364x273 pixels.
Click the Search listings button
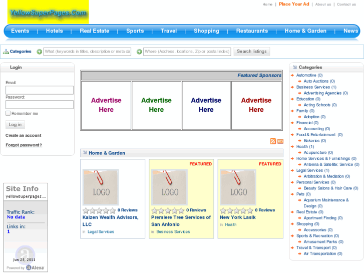[252, 52]
